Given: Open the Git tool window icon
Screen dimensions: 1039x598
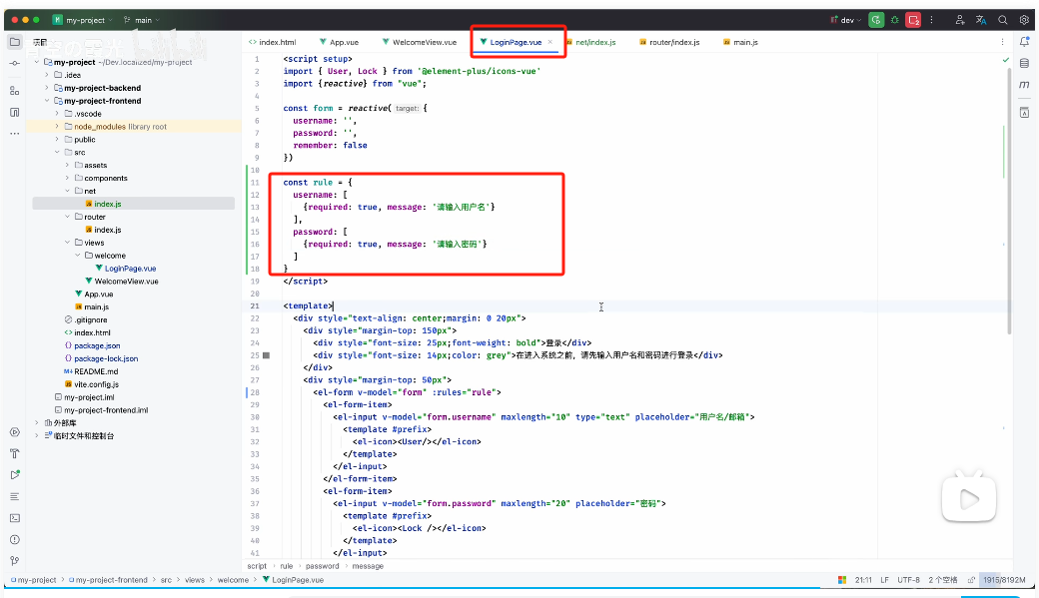Looking at the screenshot, I should click(15, 561).
